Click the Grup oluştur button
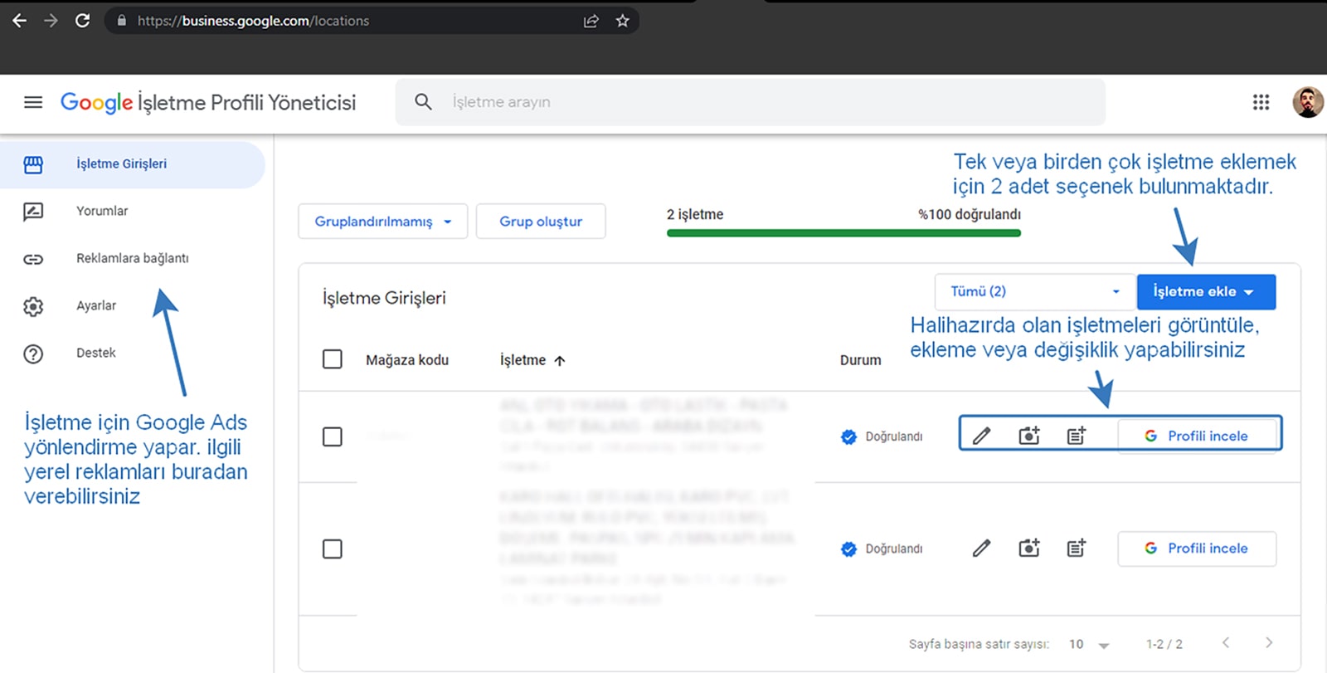 click(541, 222)
